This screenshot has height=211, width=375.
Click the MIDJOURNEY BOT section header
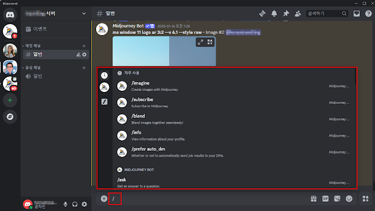[139, 170]
